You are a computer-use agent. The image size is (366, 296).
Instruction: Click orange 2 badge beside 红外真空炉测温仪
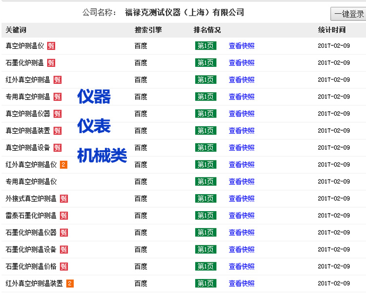click(x=63, y=165)
